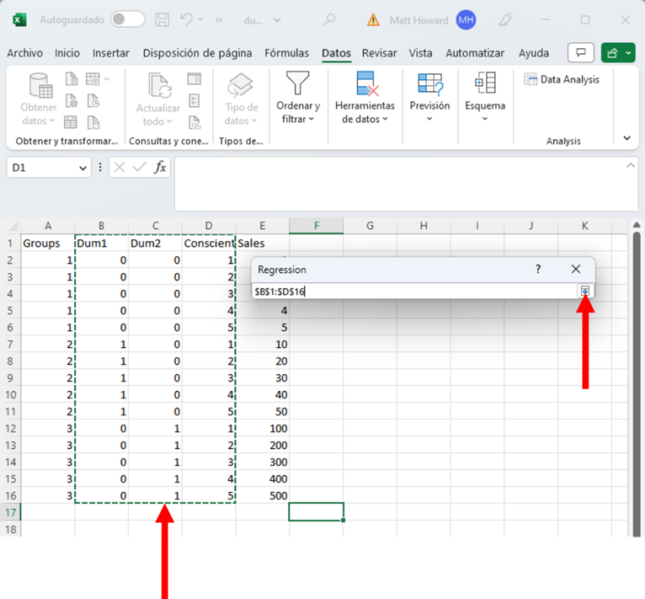This screenshot has width=645, height=599.
Task: Open Herramientas de datos tools
Action: click(365, 99)
